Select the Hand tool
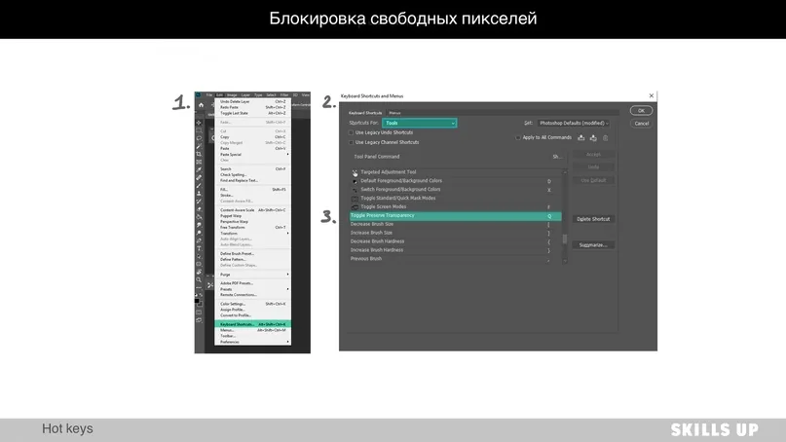Viewport: 786px width, 442px height. (199, 273)
